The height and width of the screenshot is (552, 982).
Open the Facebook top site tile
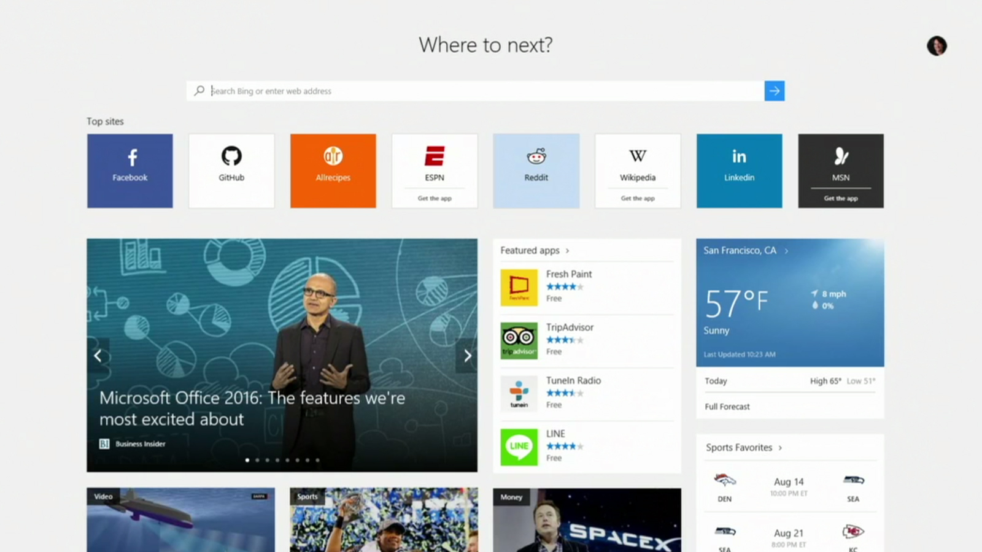130,171
